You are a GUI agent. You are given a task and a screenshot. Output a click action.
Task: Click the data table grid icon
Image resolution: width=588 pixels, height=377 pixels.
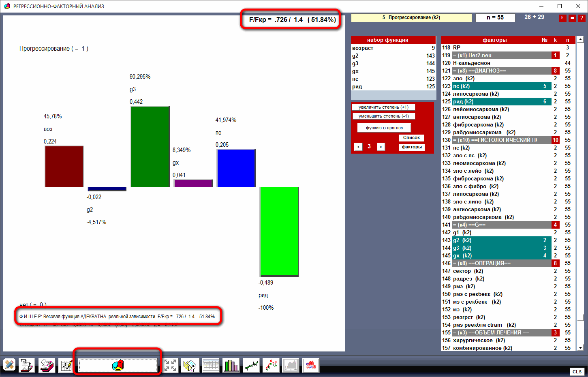click(x=211, y=365)
